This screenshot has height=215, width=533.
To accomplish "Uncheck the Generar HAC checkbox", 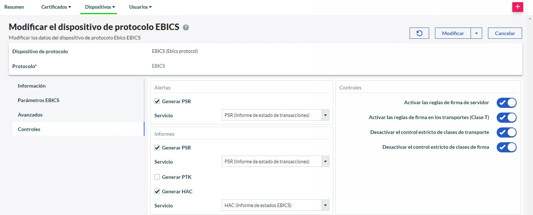I will [x=157, y=191].
